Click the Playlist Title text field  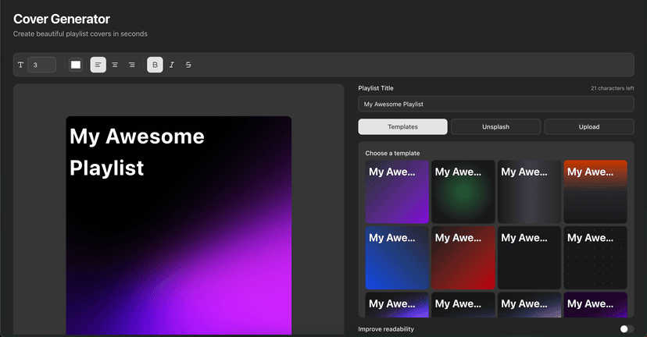click(x=495, y=104)
